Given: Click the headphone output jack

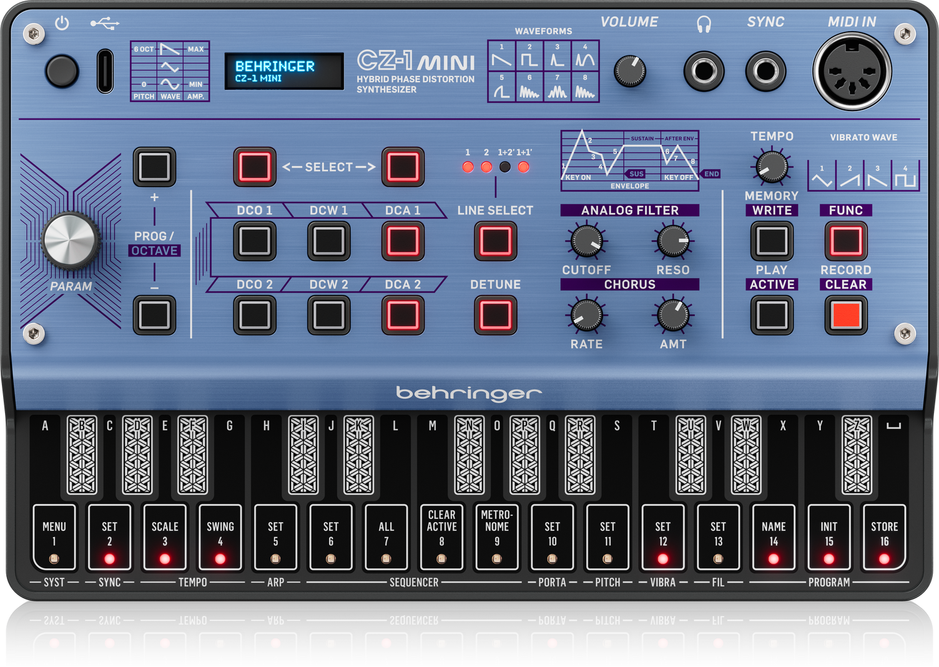Looking at the screenshot, I should pyautogui.click(x=704, y=71).
